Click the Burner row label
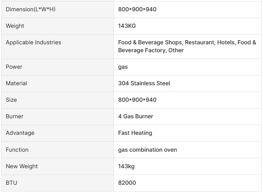 pyautogui.click(x=15, y=116)
